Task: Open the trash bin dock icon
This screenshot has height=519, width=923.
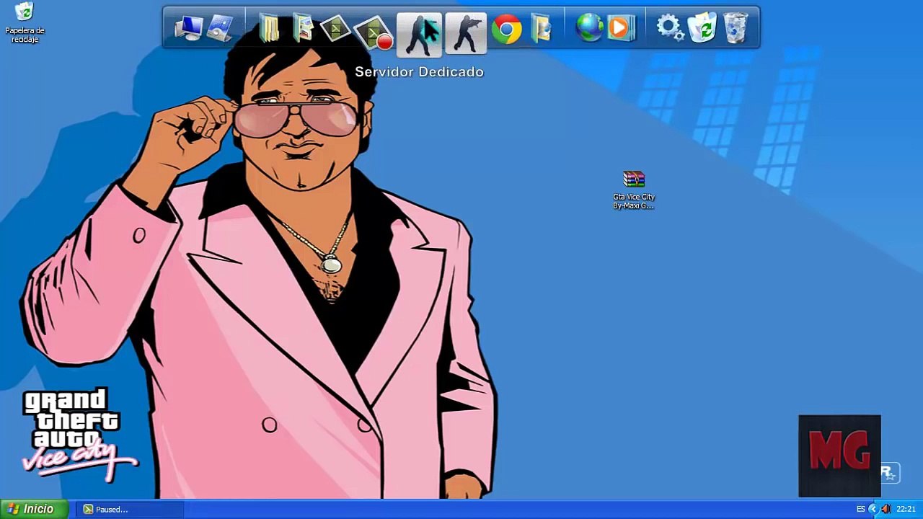Action: tap(736, 29)
